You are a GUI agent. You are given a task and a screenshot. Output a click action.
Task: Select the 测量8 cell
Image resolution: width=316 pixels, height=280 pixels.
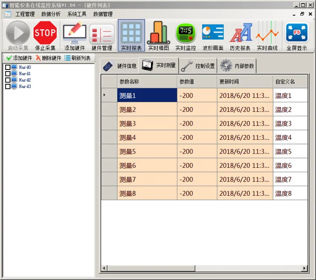[147, 193]
